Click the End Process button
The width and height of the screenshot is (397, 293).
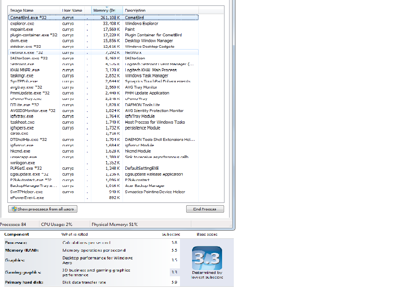205,209
